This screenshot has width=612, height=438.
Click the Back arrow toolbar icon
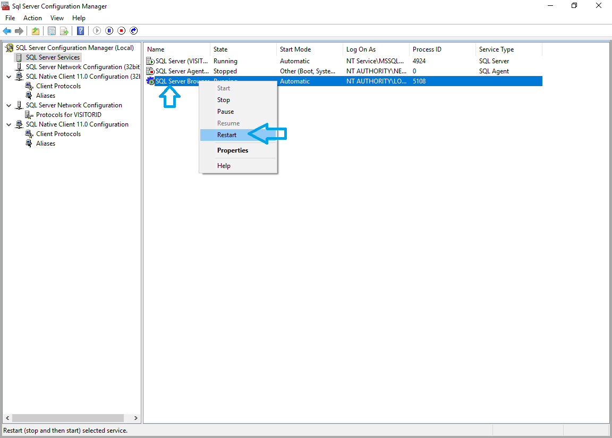point(7,31)
